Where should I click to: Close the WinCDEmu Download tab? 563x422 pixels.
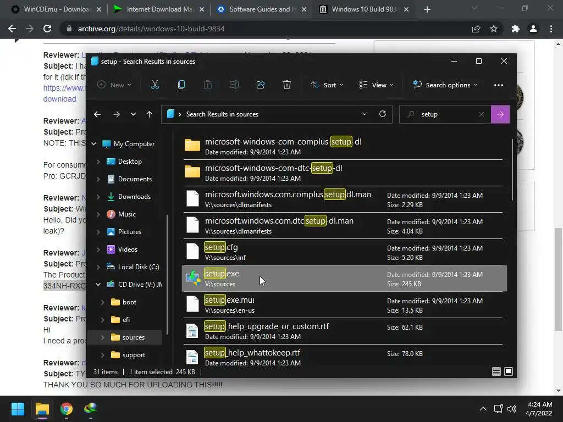(x=99, y=9)
